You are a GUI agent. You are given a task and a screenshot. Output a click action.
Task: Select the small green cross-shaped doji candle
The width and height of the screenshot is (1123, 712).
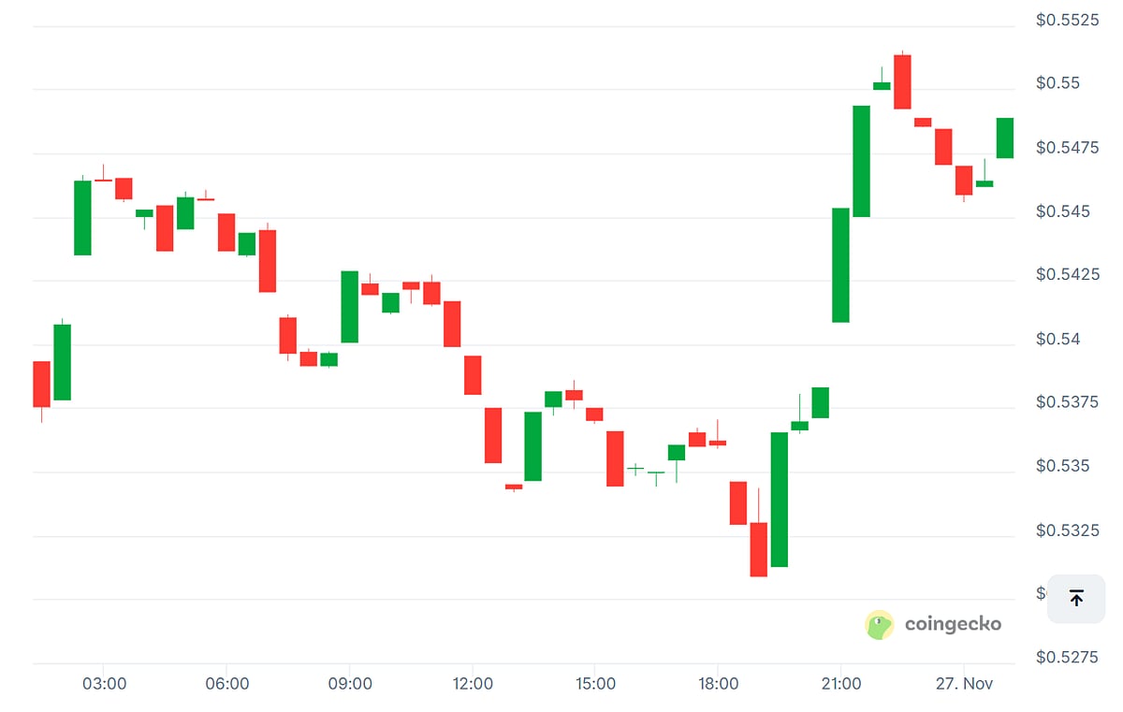pyautogui.click(x=635, y=468)
